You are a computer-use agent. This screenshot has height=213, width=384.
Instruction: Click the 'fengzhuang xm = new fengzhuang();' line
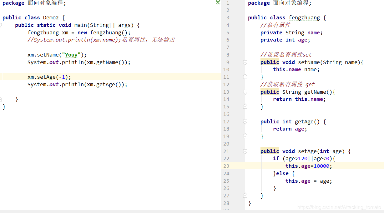(x=79, y=32)
